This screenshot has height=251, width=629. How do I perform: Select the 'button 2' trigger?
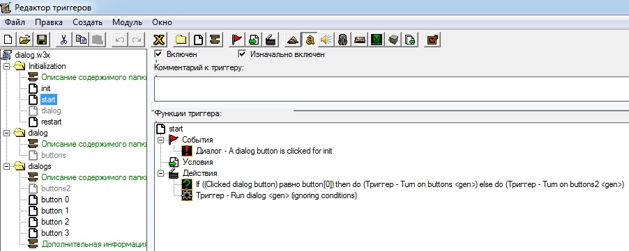coord(55,222)
